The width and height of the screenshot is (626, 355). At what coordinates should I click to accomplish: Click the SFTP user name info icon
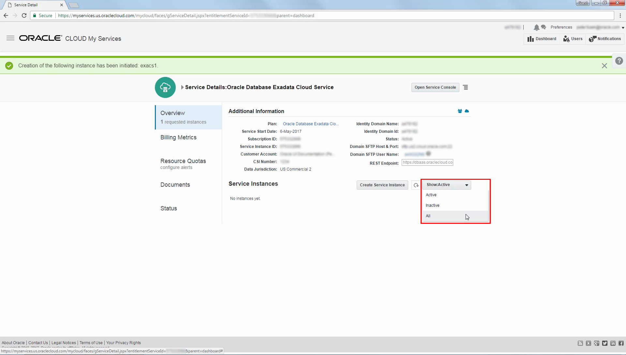[x=428, y=154]
